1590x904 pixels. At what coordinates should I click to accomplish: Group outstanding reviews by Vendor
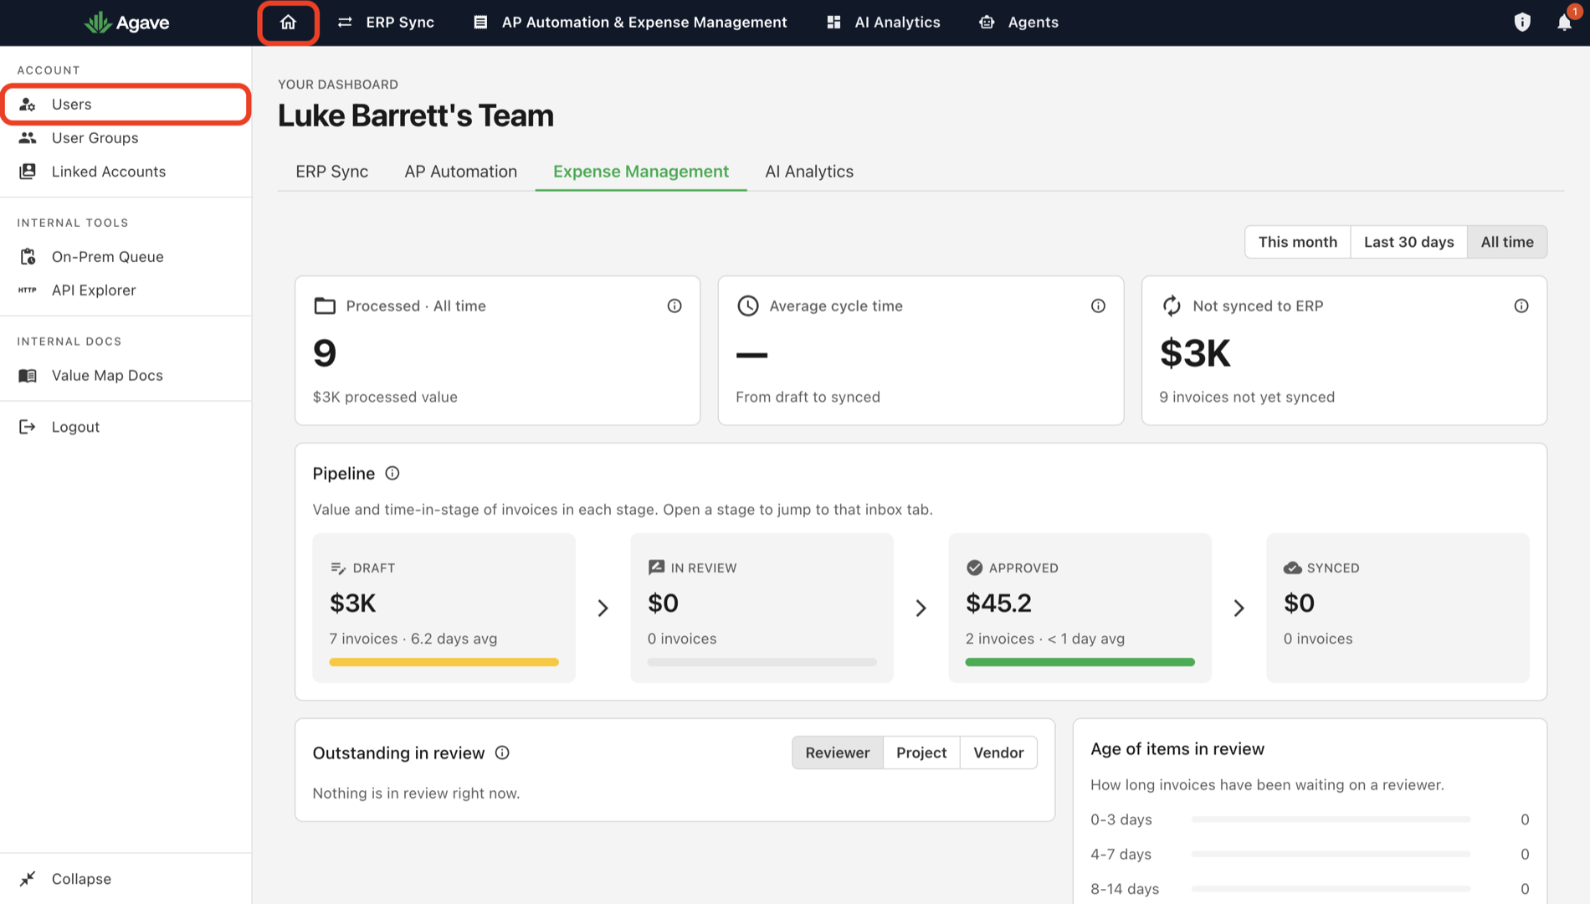[998, 752]
